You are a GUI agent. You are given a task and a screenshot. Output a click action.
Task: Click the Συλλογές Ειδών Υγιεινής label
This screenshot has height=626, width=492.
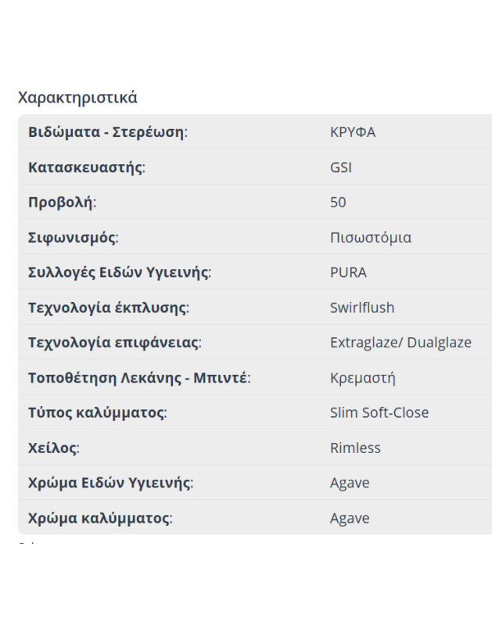(120, 273)
